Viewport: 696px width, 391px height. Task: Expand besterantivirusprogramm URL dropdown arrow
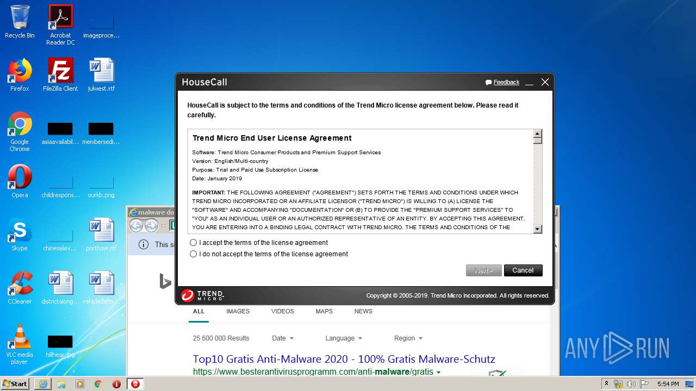point(439,373)
